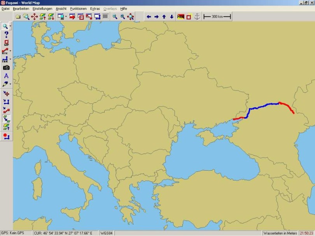Click the open folder icon in toolbar
315x236 pixels.
(17, 16)
